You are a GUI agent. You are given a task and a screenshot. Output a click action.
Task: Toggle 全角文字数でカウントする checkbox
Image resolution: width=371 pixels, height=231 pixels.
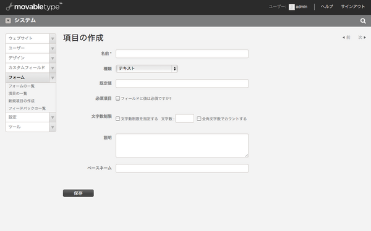tap(198, 119)
